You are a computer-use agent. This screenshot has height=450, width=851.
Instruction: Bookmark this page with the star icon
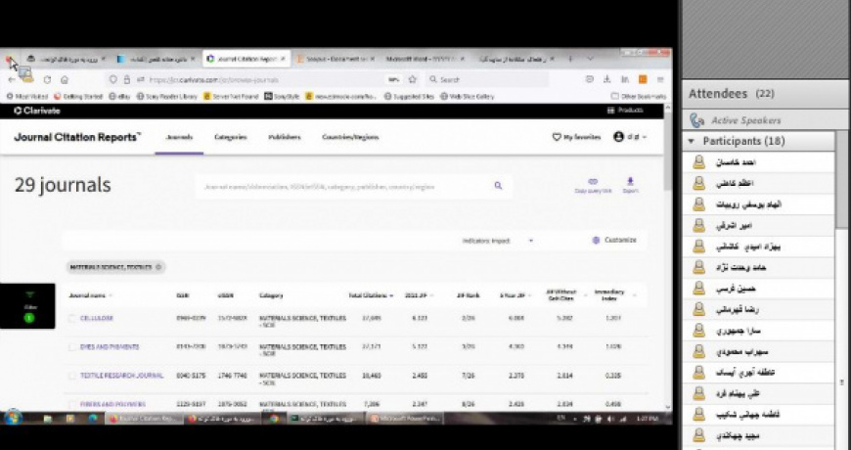[x=413, y=79]
